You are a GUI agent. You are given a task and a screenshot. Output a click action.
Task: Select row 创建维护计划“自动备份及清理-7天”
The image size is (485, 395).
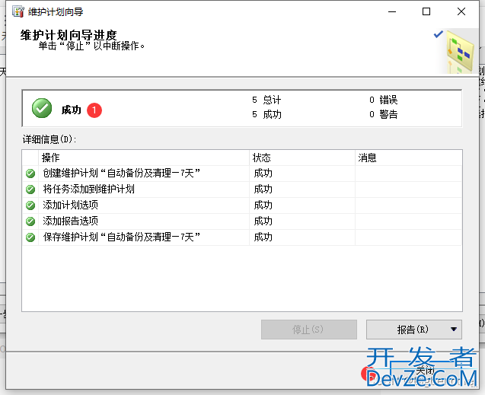coord(242,174)
